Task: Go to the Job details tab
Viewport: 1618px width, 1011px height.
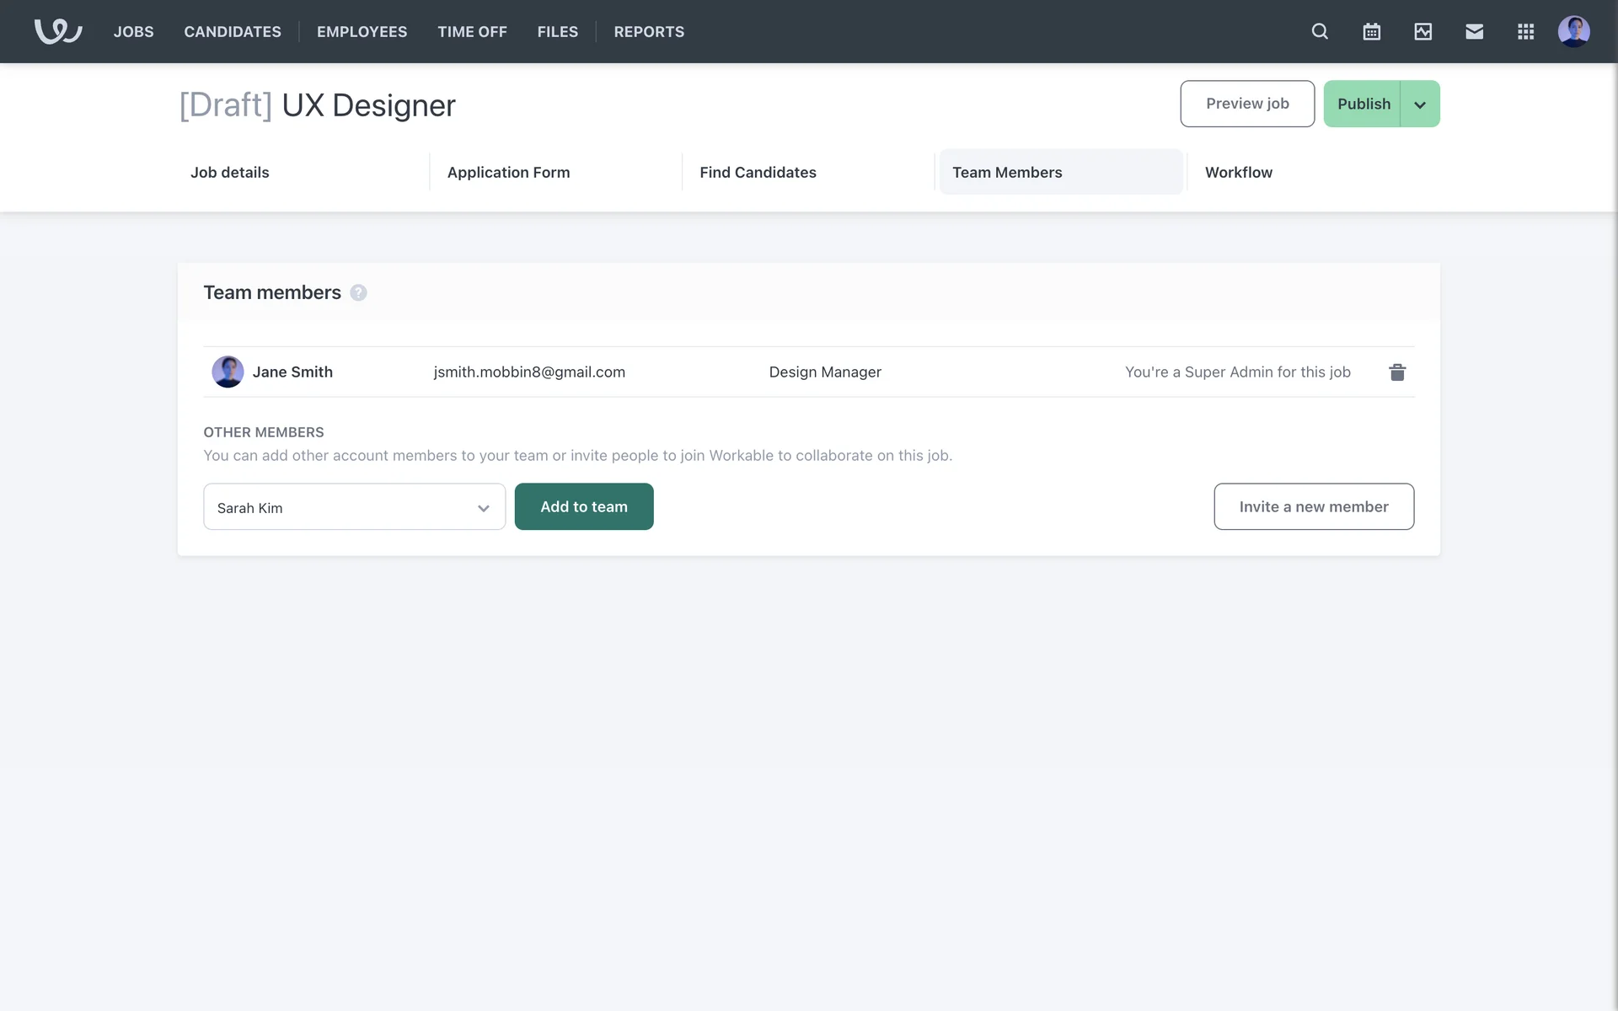Action: click(x=229, y=172)
